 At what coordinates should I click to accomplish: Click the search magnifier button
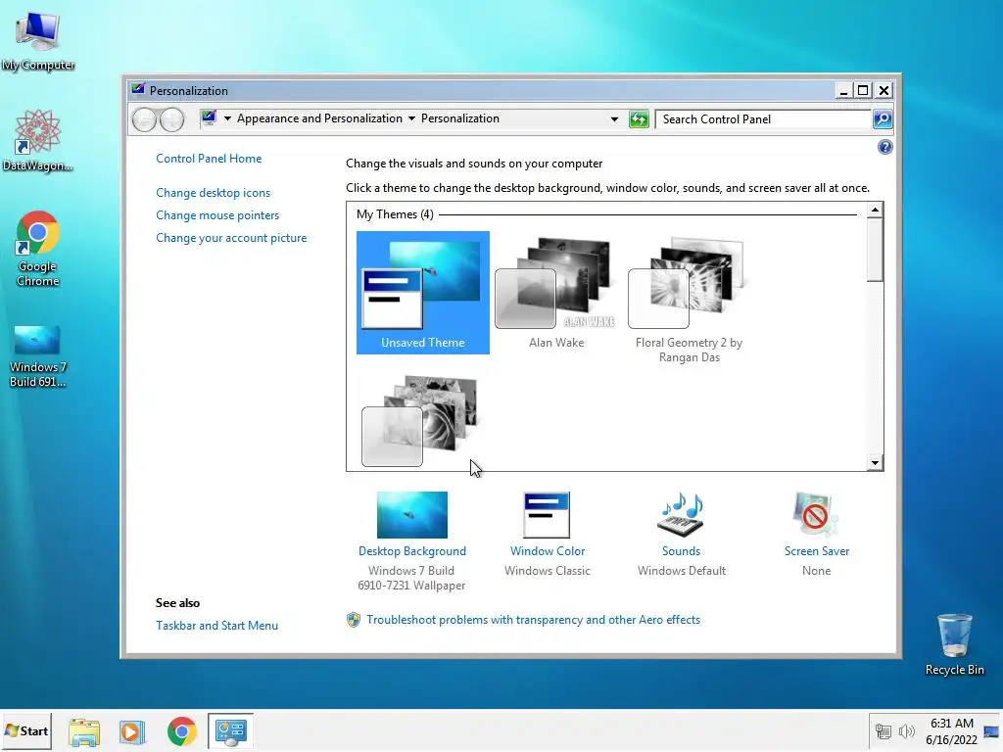883,118
